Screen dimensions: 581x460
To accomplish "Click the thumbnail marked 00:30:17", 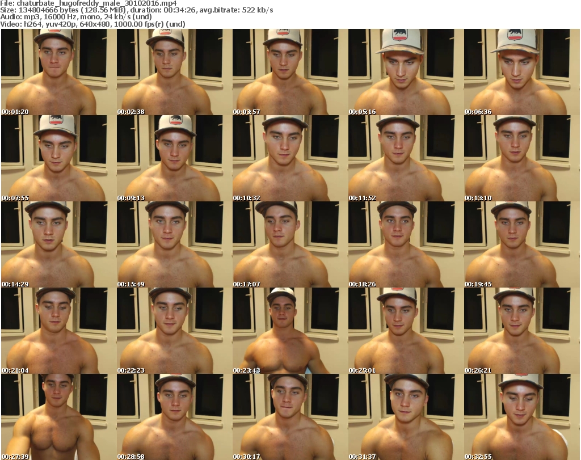I will (290, 417).
